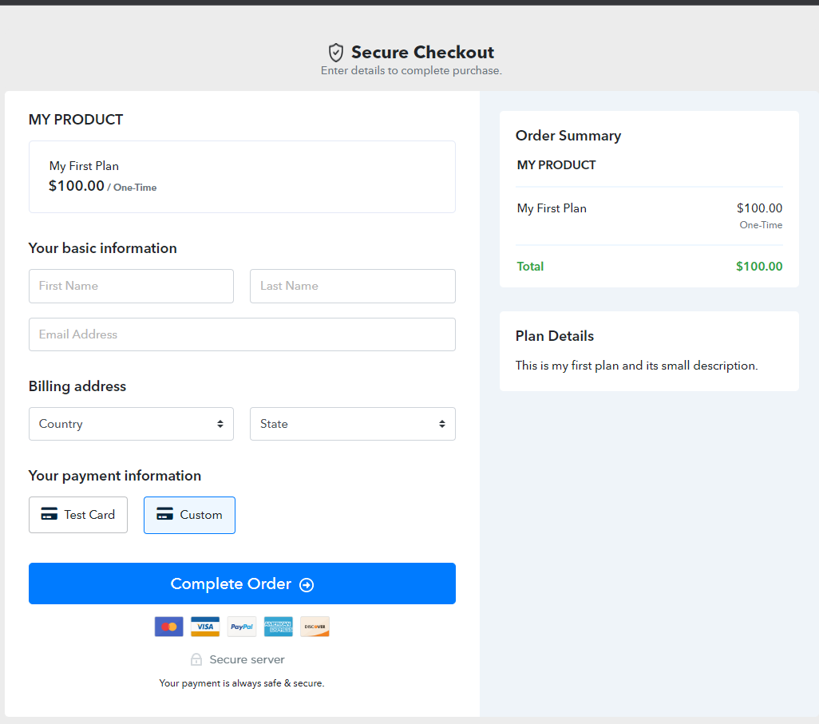Click the plan description text
This screenshot has width=819, height=724.
pyautogui.click(x=636, y=366)
